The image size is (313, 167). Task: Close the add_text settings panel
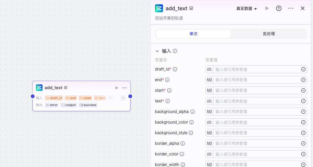click(303, 8)
